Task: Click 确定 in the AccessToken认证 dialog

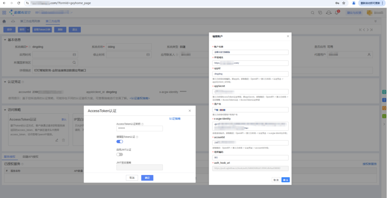Action: [x=147, y=178]
